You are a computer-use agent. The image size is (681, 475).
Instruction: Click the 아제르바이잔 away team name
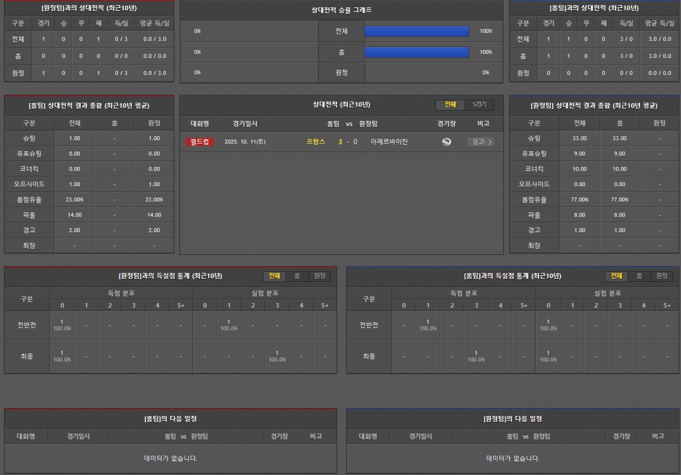[389, 142]
